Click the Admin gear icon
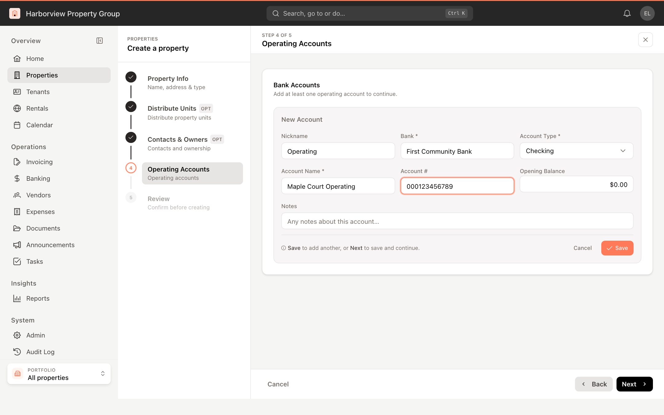This screenshot has width=664, height=415. 17,335
